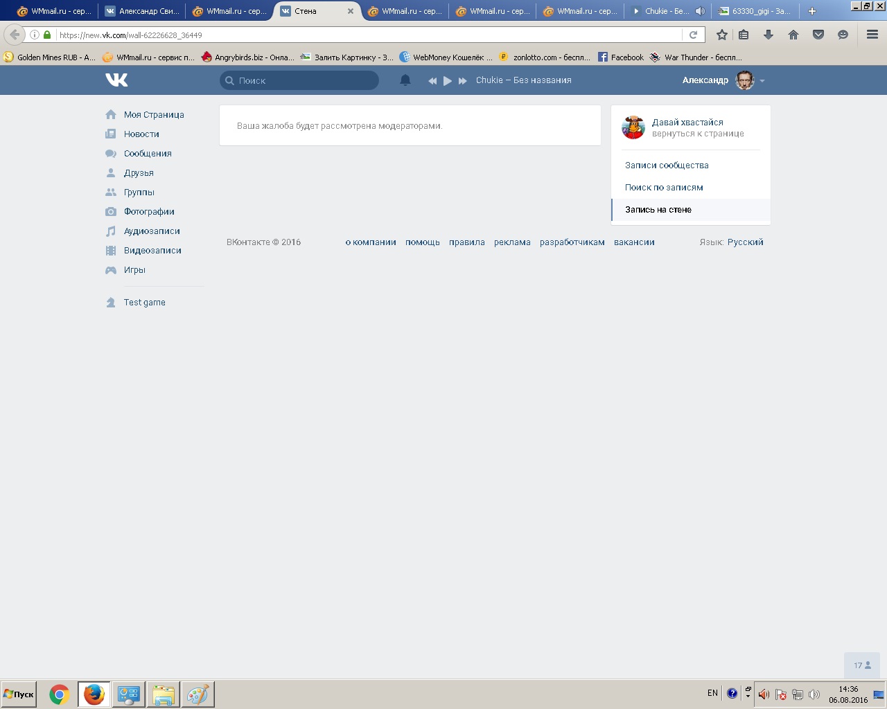Click the Пуск start button
The image size is (887, 709).
(19, 694)
